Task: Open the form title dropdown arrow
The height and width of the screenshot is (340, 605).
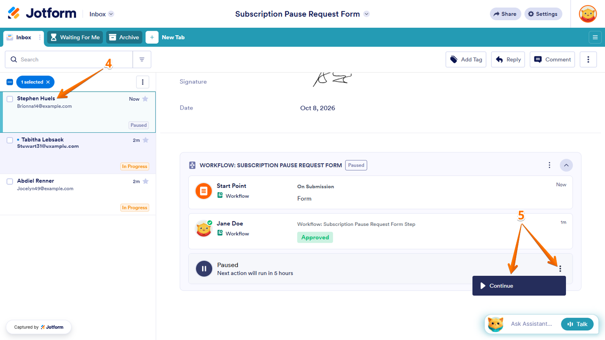Action: point(366,14)
